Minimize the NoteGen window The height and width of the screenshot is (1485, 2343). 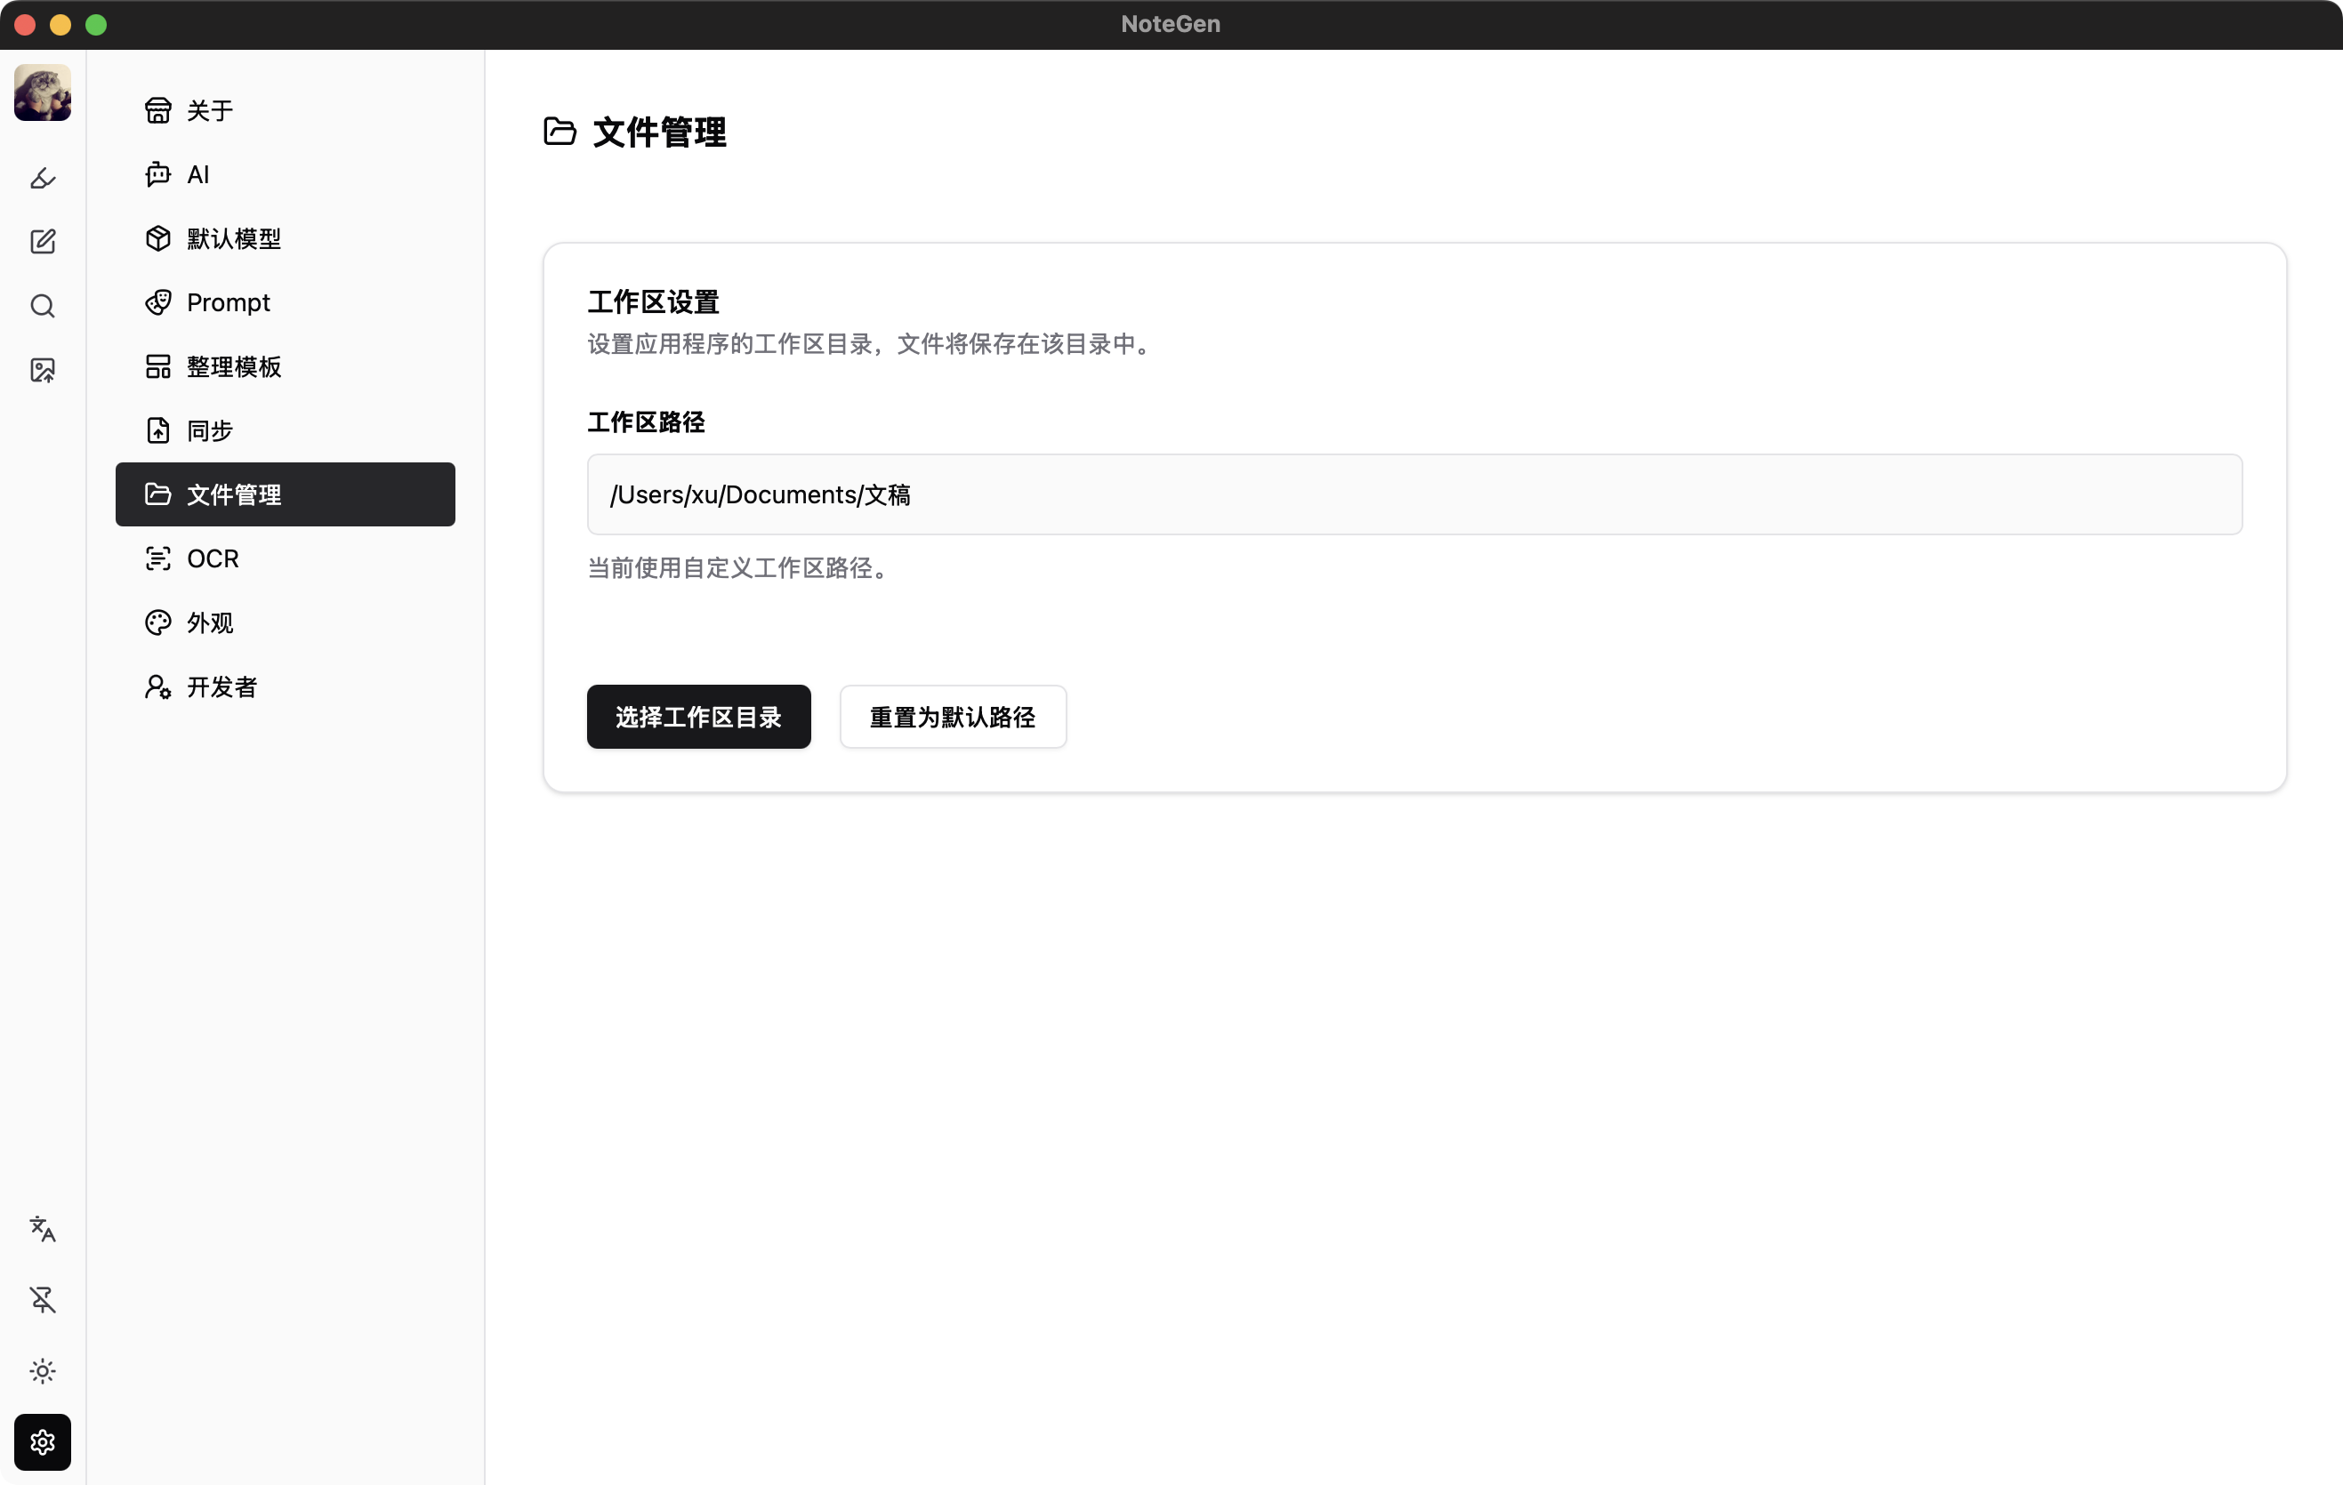pos(60,24)
